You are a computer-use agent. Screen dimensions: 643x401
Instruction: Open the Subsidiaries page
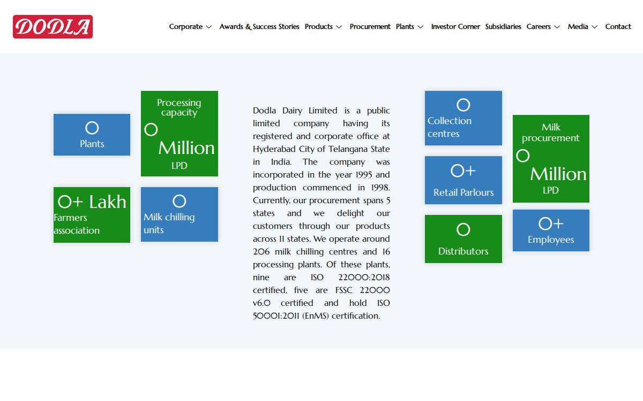(x=503, y=27)
